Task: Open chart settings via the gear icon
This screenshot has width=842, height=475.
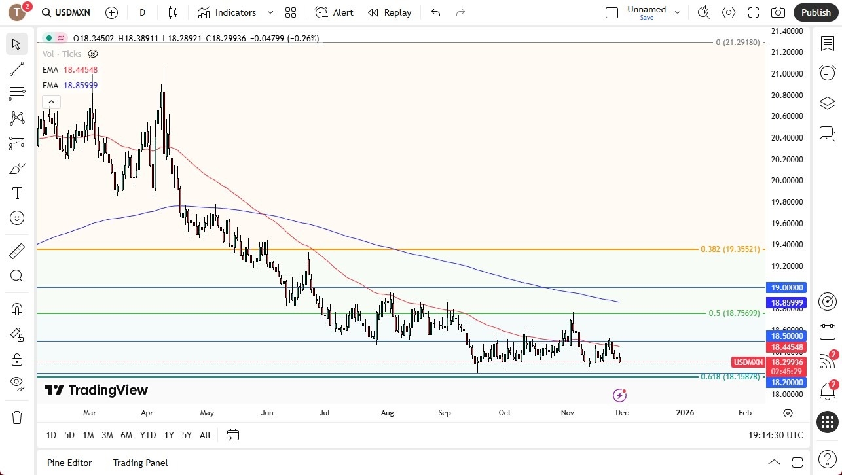Action: (x=728, y=12)
